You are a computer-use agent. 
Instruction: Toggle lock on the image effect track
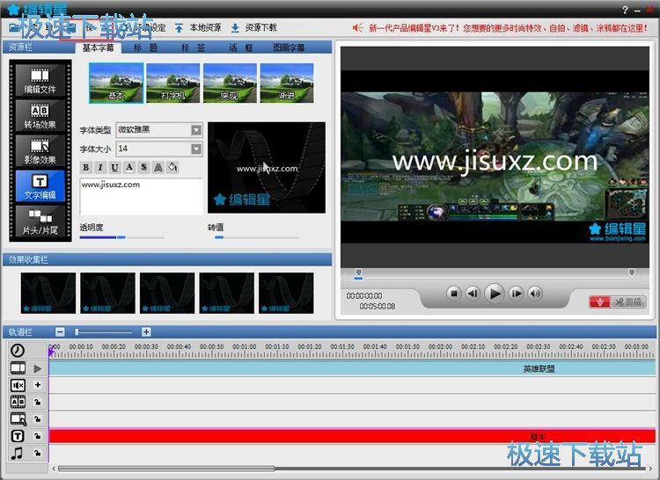click(x=38, y=418)
